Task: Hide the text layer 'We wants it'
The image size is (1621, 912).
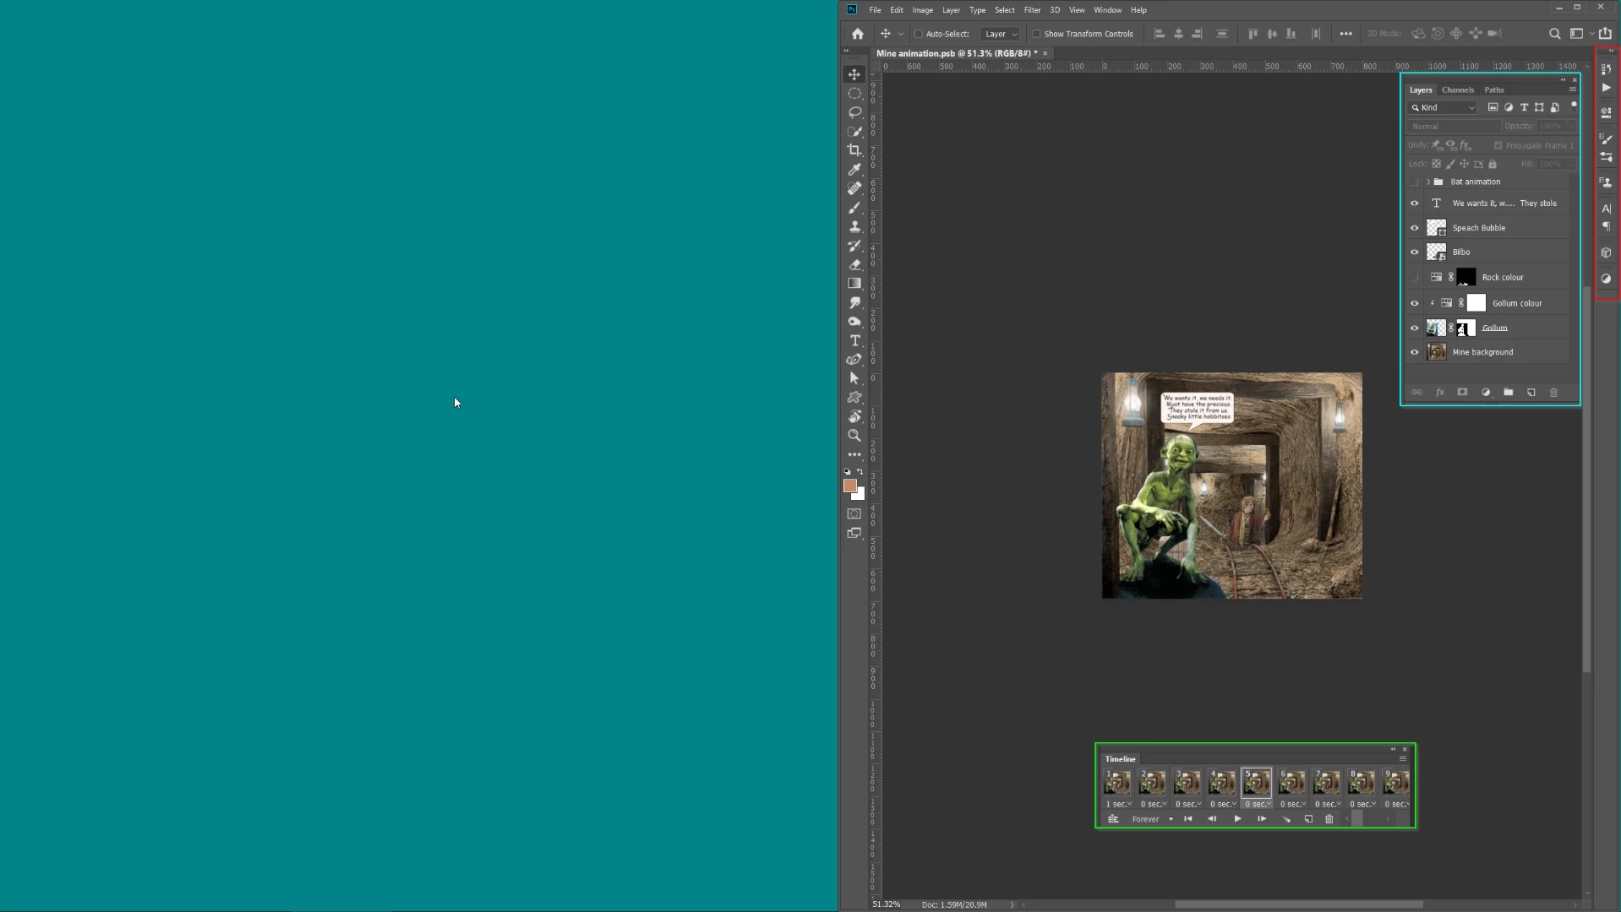Action: (1415, 204)
